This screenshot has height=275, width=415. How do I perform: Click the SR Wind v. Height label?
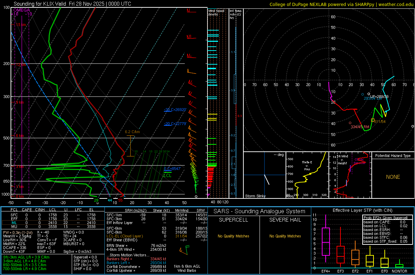[342, 160]
